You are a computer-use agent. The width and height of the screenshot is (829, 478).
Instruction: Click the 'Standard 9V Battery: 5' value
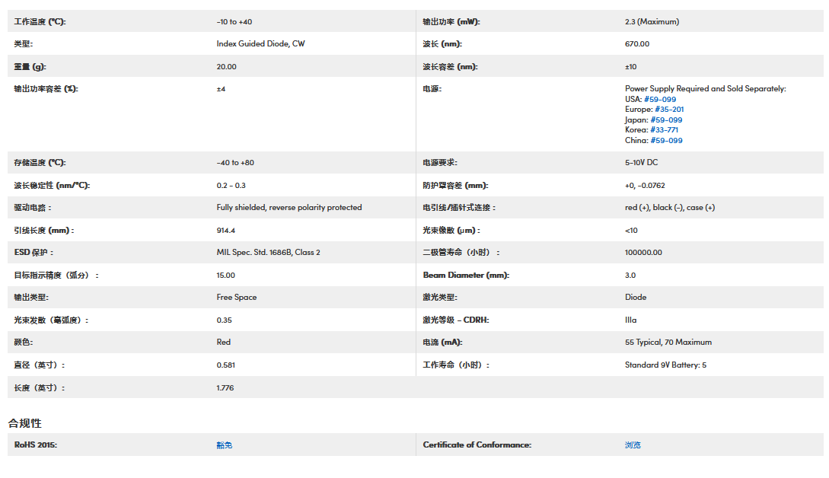[x=665, y=365]
